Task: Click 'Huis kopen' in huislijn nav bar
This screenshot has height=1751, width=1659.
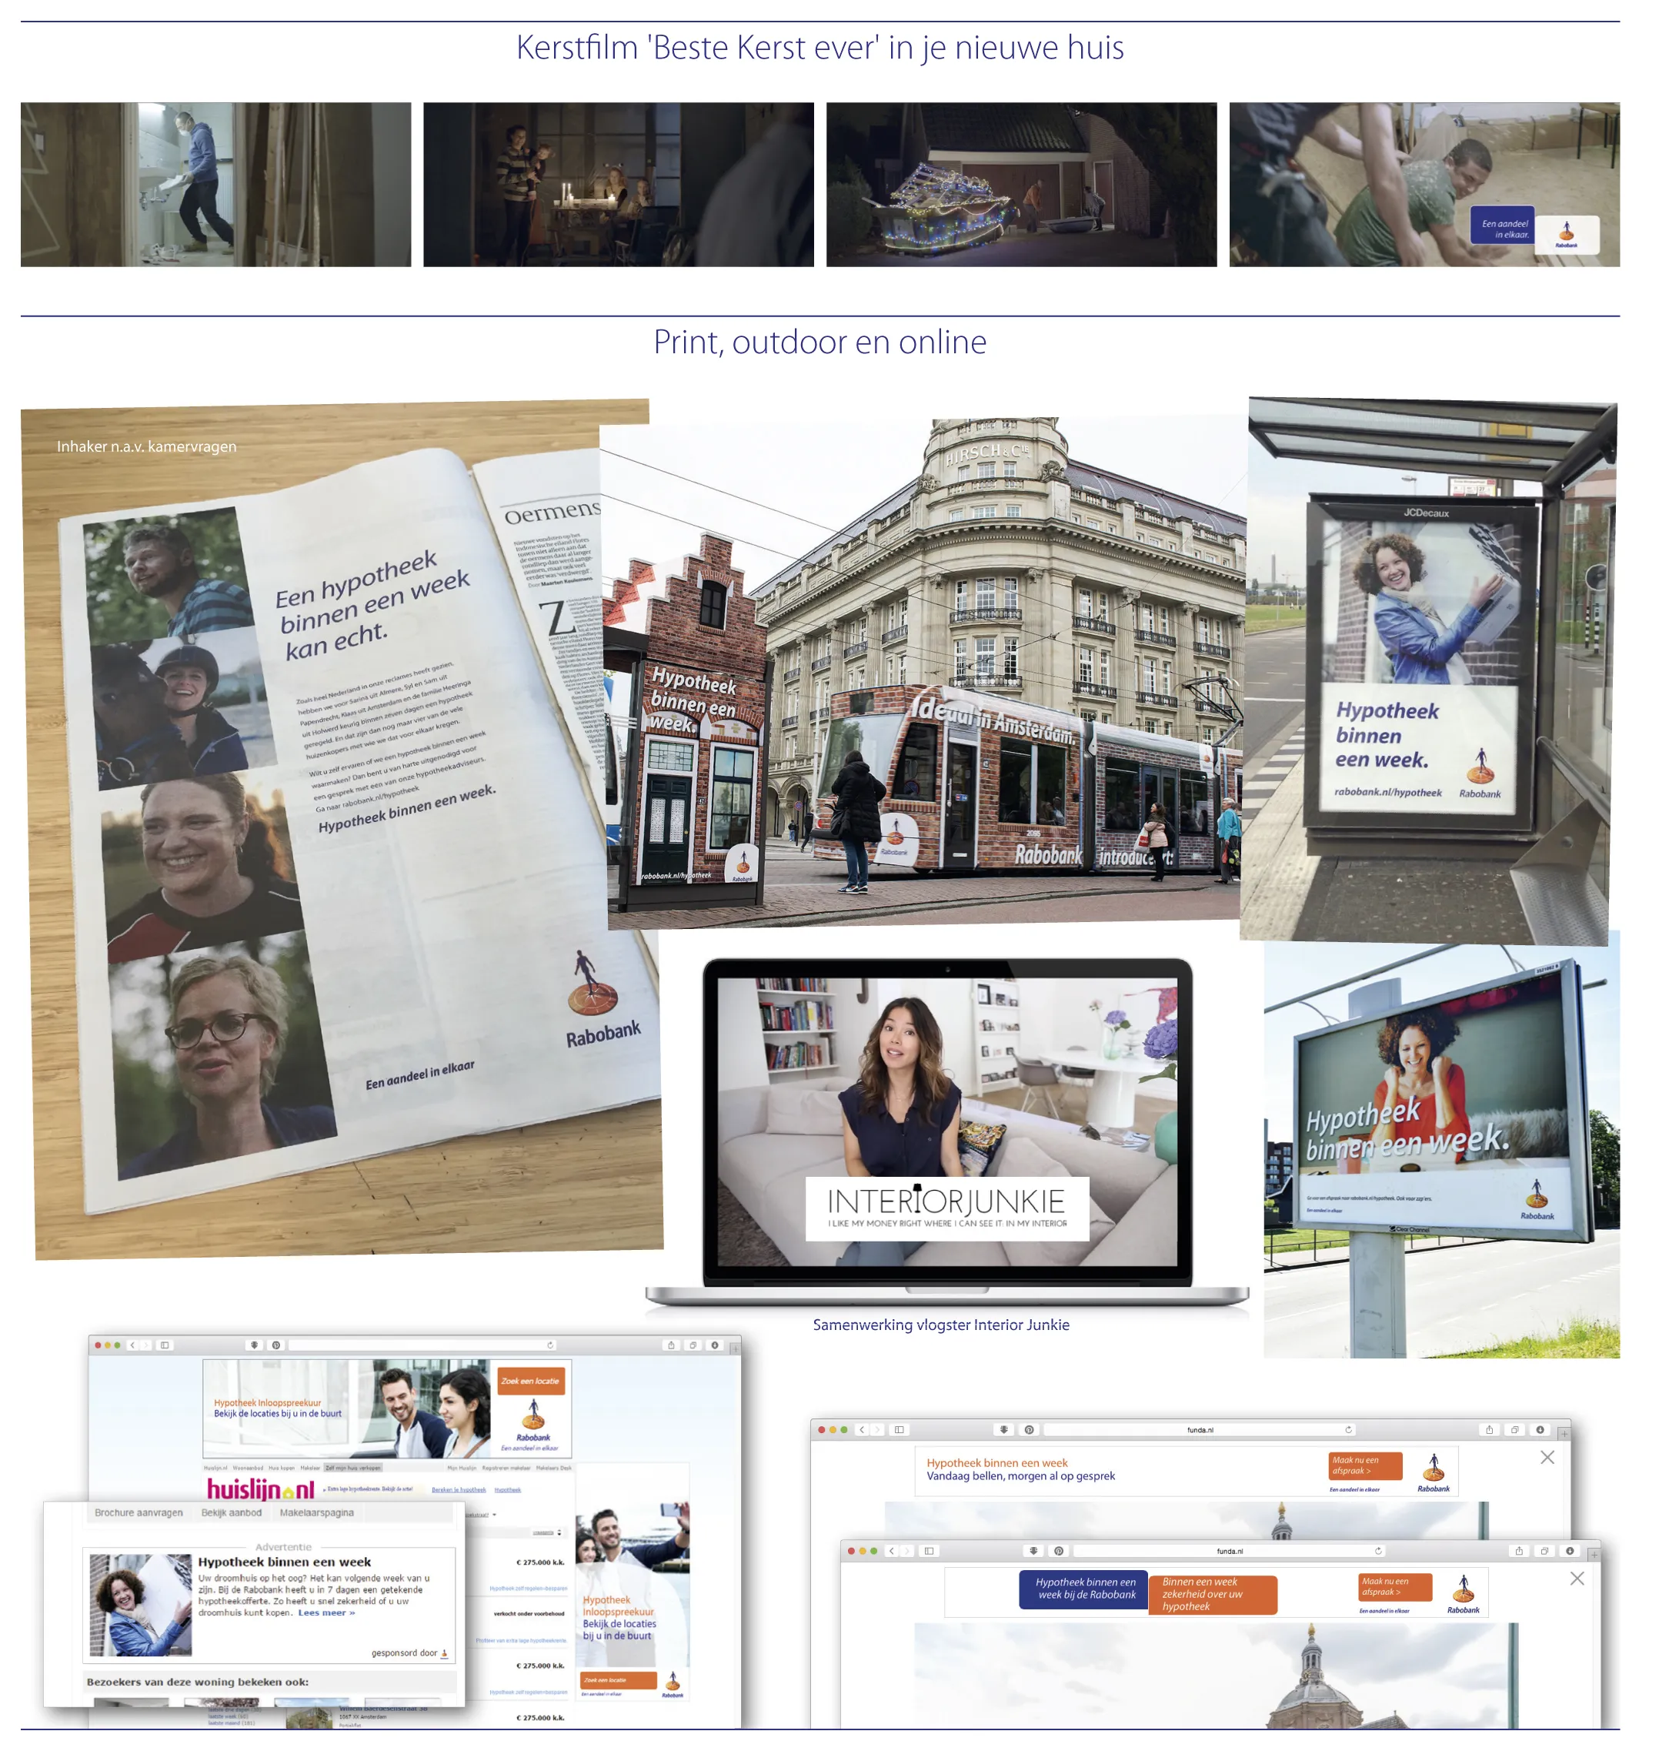Action: 282,1468
